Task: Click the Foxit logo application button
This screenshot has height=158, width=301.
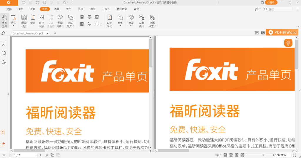Action: [x=9, y=2]
